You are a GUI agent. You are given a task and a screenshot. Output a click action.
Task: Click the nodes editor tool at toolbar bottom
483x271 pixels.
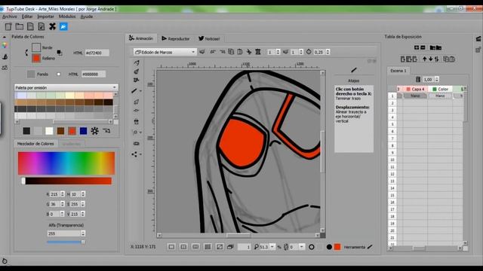click(134, 154)
